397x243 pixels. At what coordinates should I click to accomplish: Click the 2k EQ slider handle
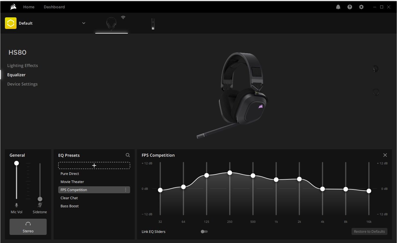click(299, 179)
